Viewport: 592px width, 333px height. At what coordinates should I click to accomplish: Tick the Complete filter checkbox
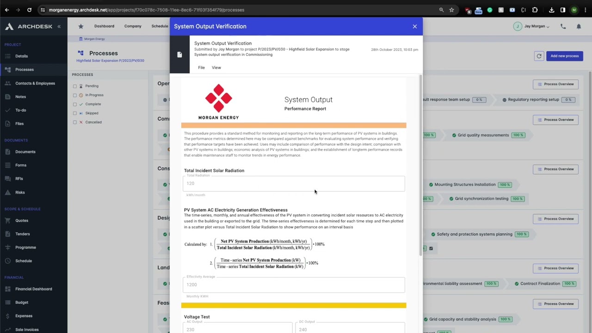(x=75, y=104)
